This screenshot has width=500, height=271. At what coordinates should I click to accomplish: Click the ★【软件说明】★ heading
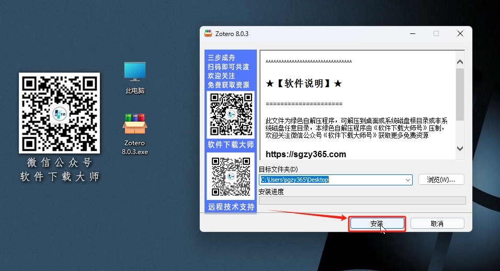pos(304,84)
